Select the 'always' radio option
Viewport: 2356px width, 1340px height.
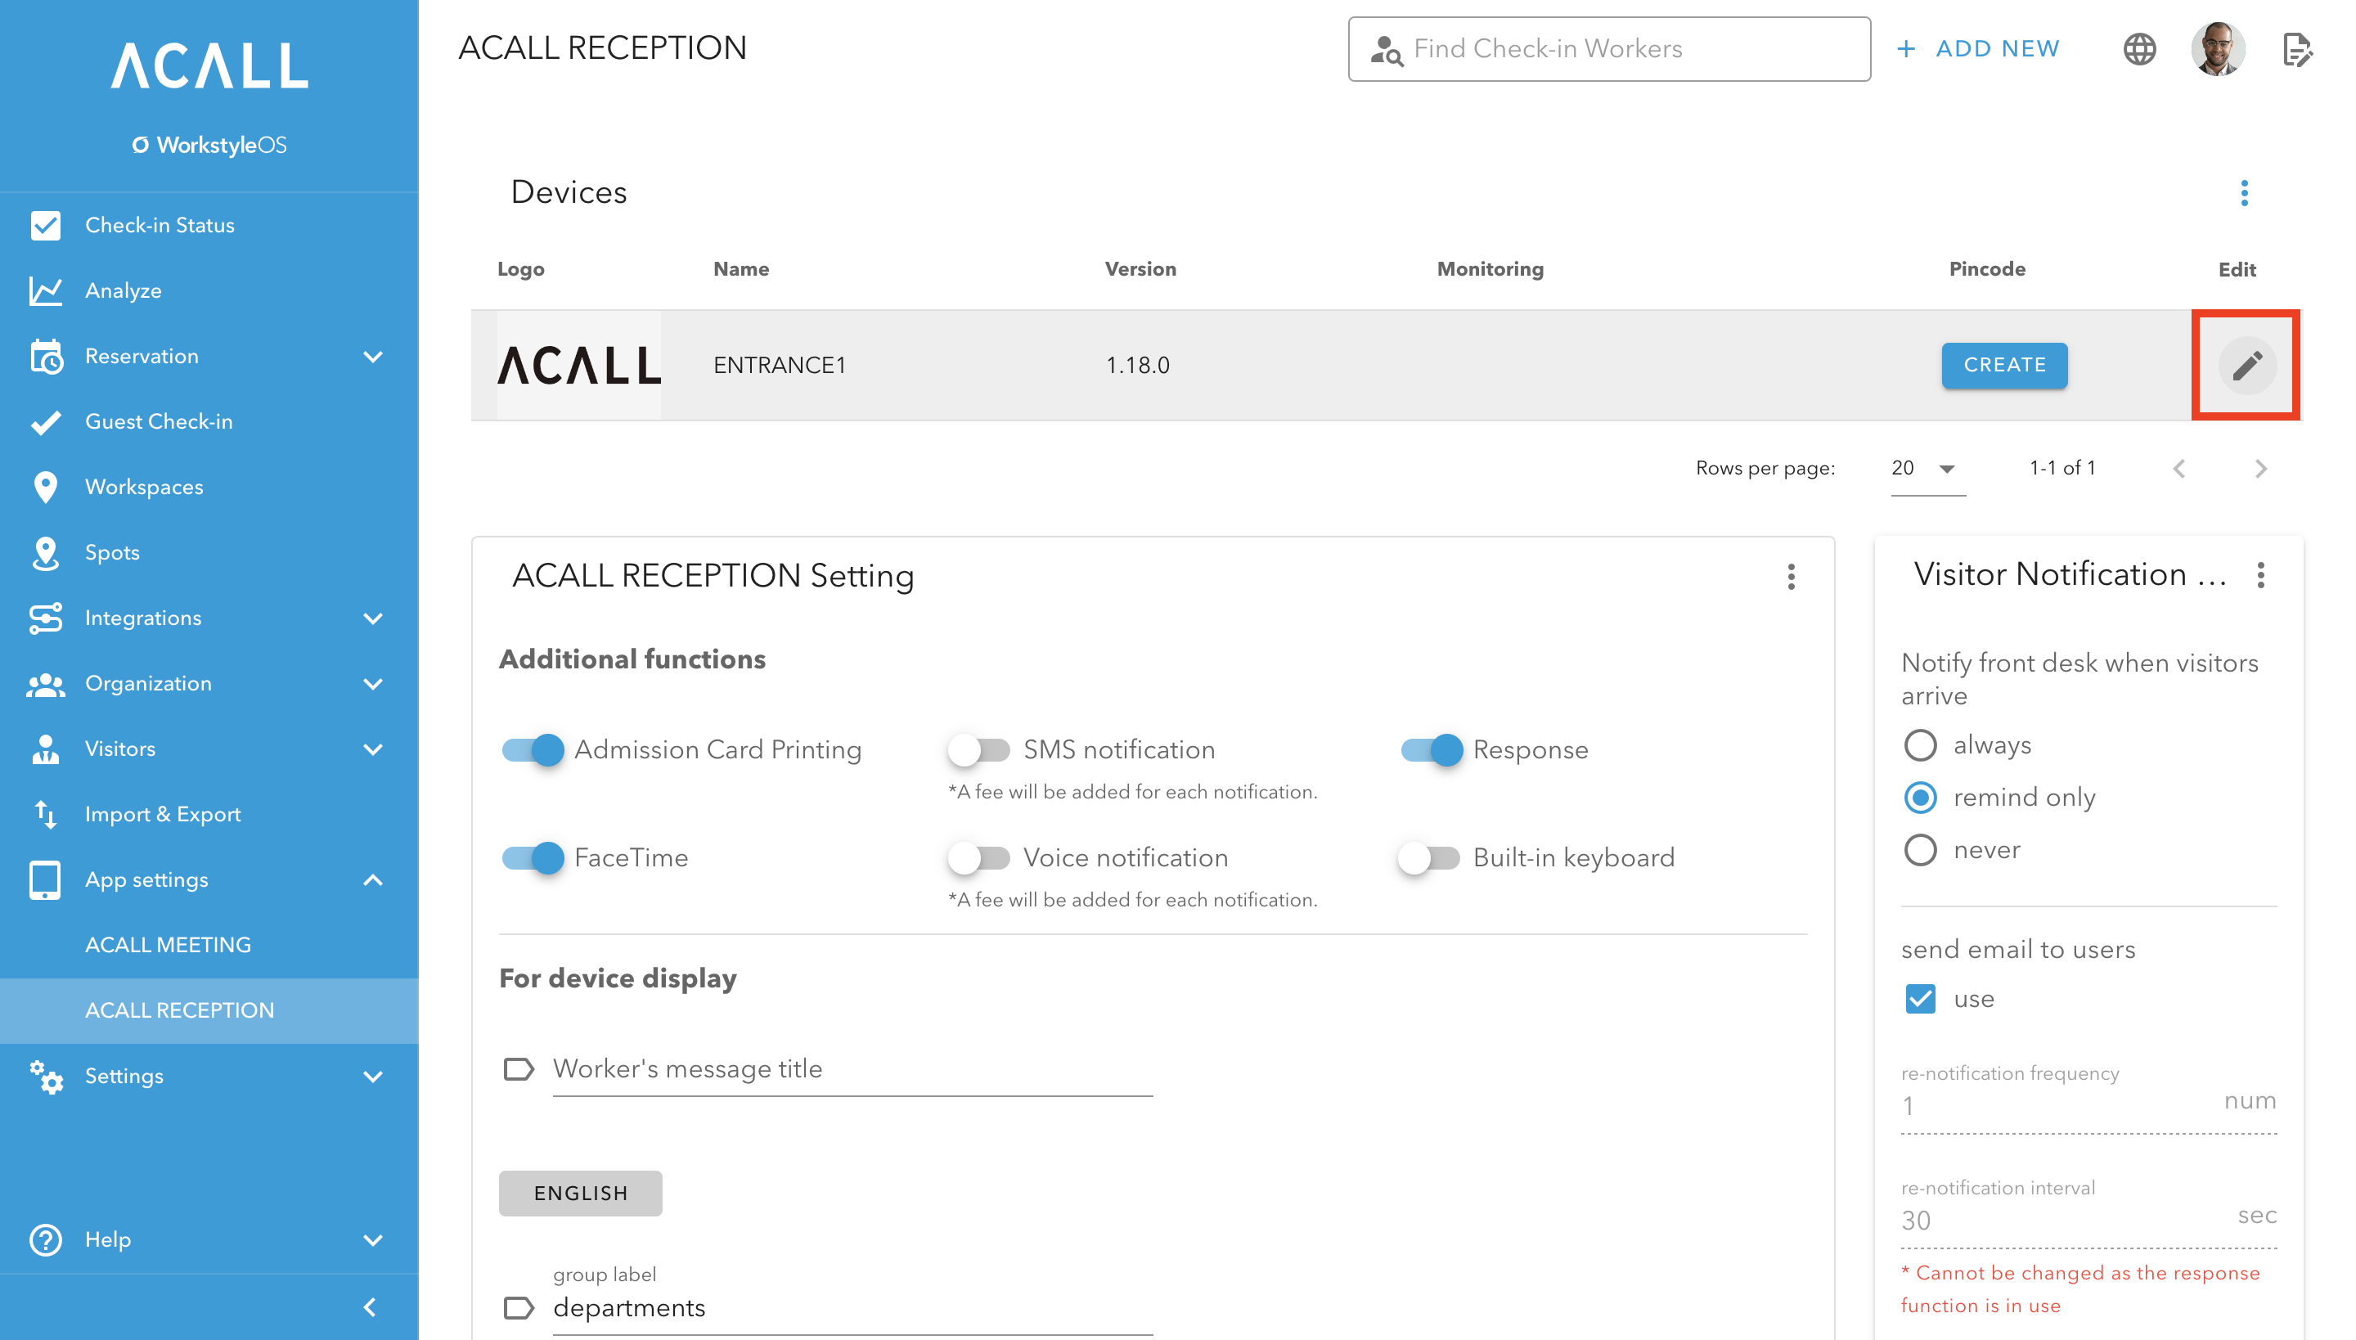[x=1920, y=744]
